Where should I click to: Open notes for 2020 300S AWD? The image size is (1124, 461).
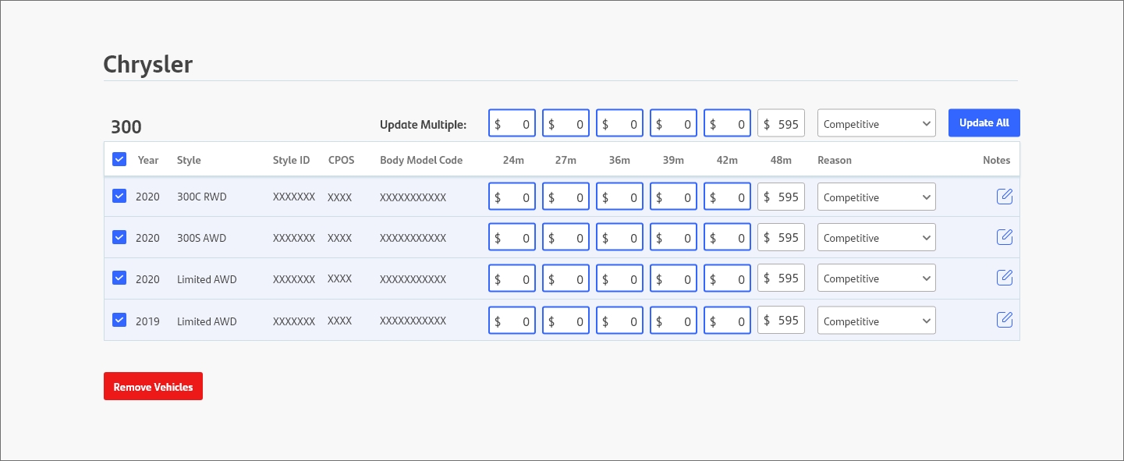(1005, 236)
